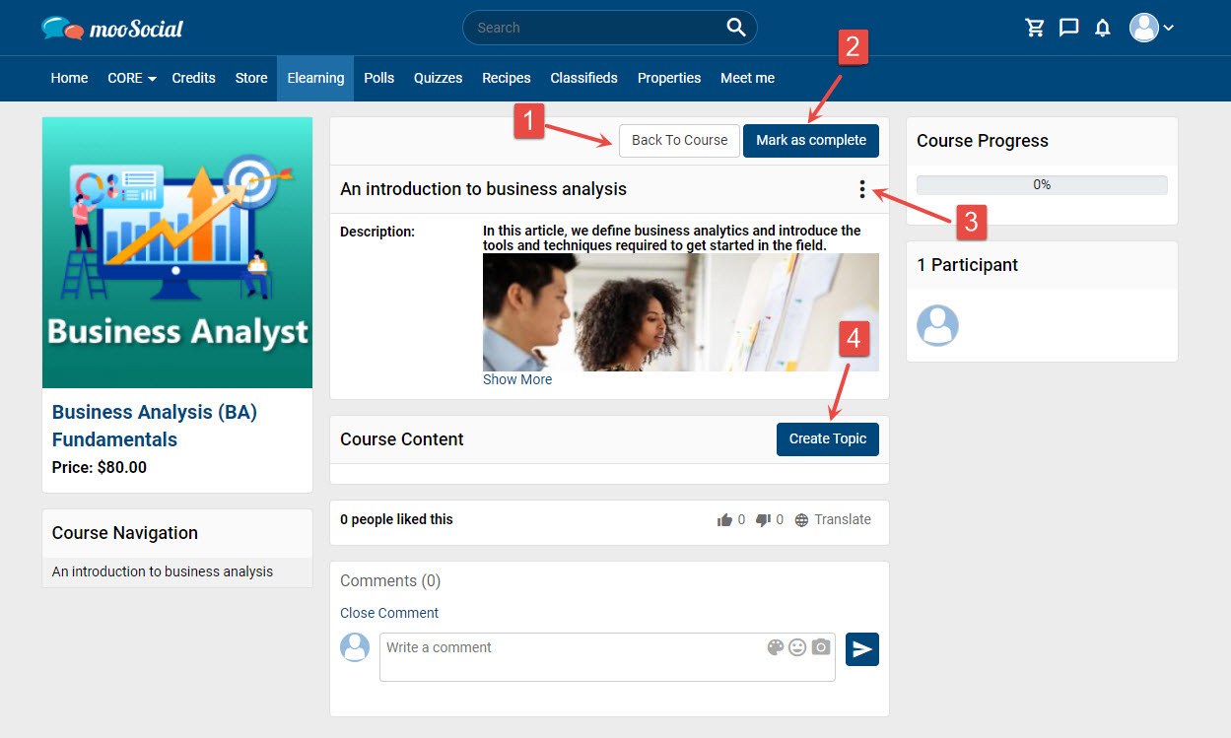The height and width of the screenshot is (738, 1231).
Task: Open Business Analysis (BA) Fundamentals course link
Action: pyautogui.click(x=155, y=426)
